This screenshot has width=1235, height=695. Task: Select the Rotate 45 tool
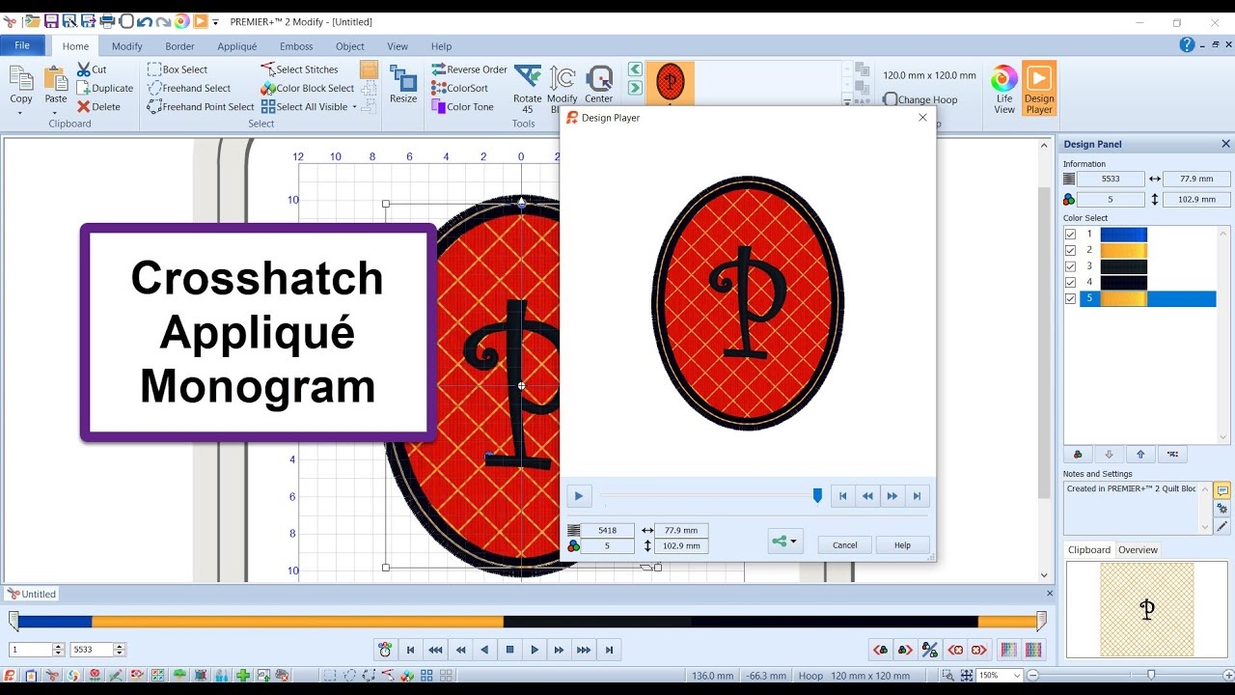[528, 89]
